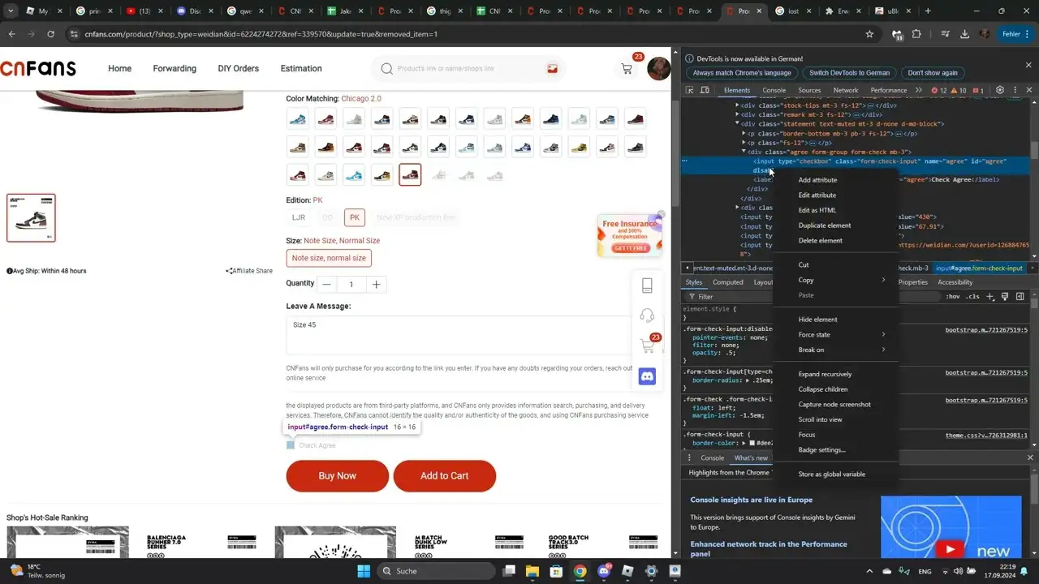Viewport: 1039px width, 584px height.
Task: Collapse the agree form-group div node
Action: click(744, 152)
